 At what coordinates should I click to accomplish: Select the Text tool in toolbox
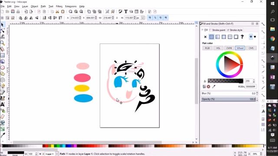point(3,104)
